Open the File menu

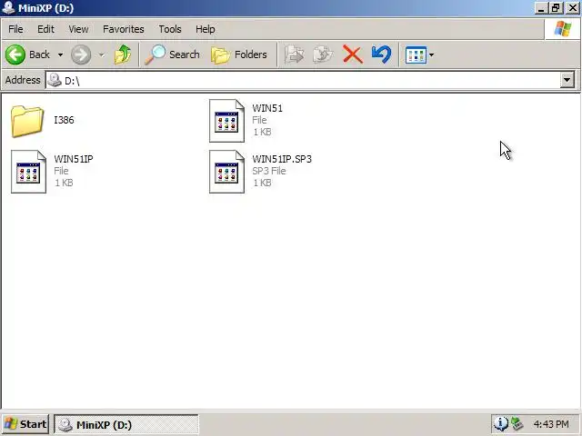(15, 29)
